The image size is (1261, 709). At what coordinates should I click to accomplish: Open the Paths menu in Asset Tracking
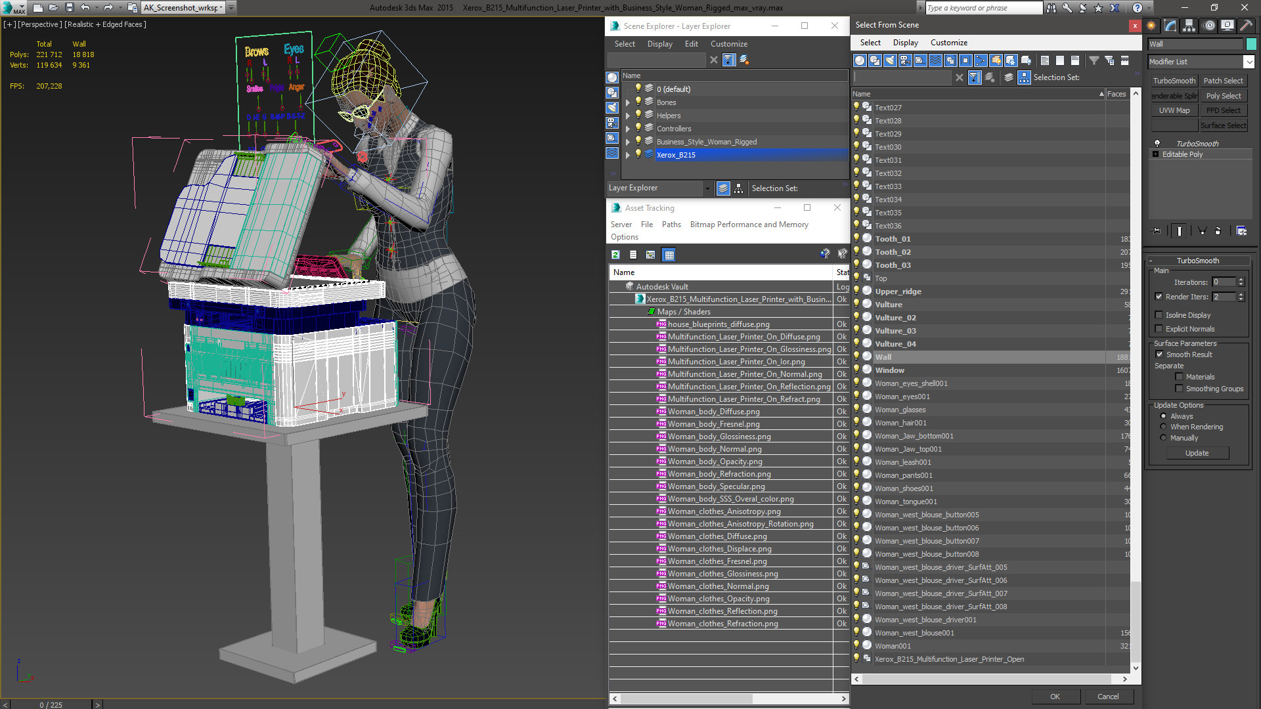pos(671,225)
